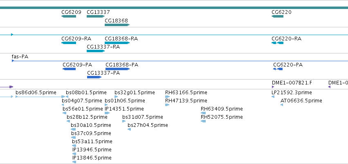The image size is (348, 164).
Task: Select the CG13337-PA protein arrow
Action: pos(94,77)
